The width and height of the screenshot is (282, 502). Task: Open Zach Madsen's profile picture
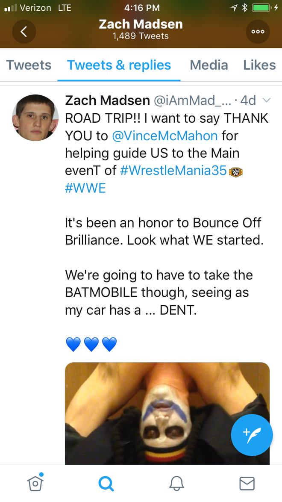(35, 118)
